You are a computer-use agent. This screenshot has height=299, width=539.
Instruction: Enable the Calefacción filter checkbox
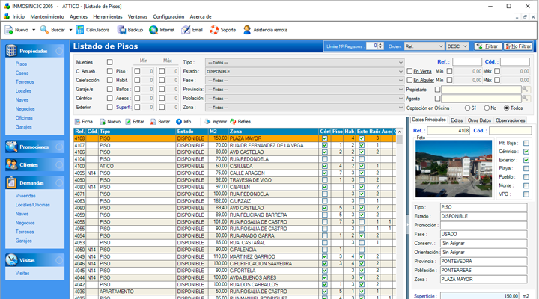coord(109,80)
